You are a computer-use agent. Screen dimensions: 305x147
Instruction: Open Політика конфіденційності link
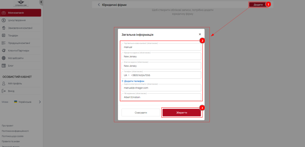[15, 131]
